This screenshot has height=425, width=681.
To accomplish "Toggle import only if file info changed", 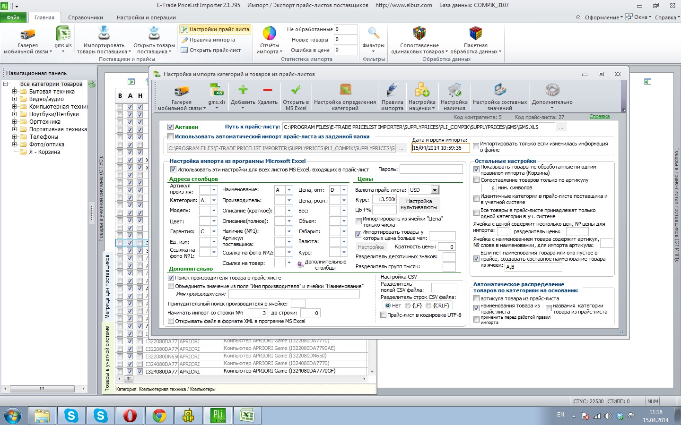I will 476,146.
